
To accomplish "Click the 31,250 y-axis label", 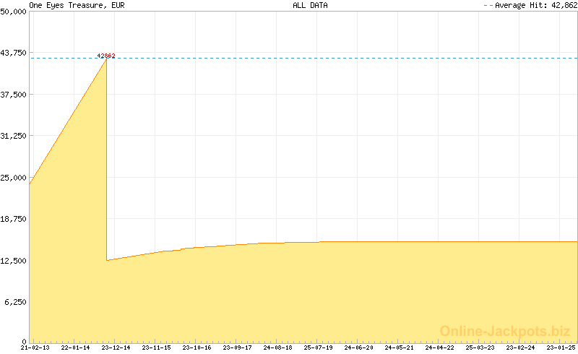I will 14,136.
